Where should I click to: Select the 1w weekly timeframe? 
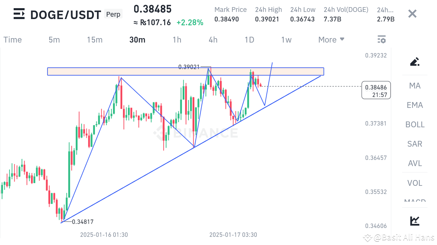pos(286,39)
